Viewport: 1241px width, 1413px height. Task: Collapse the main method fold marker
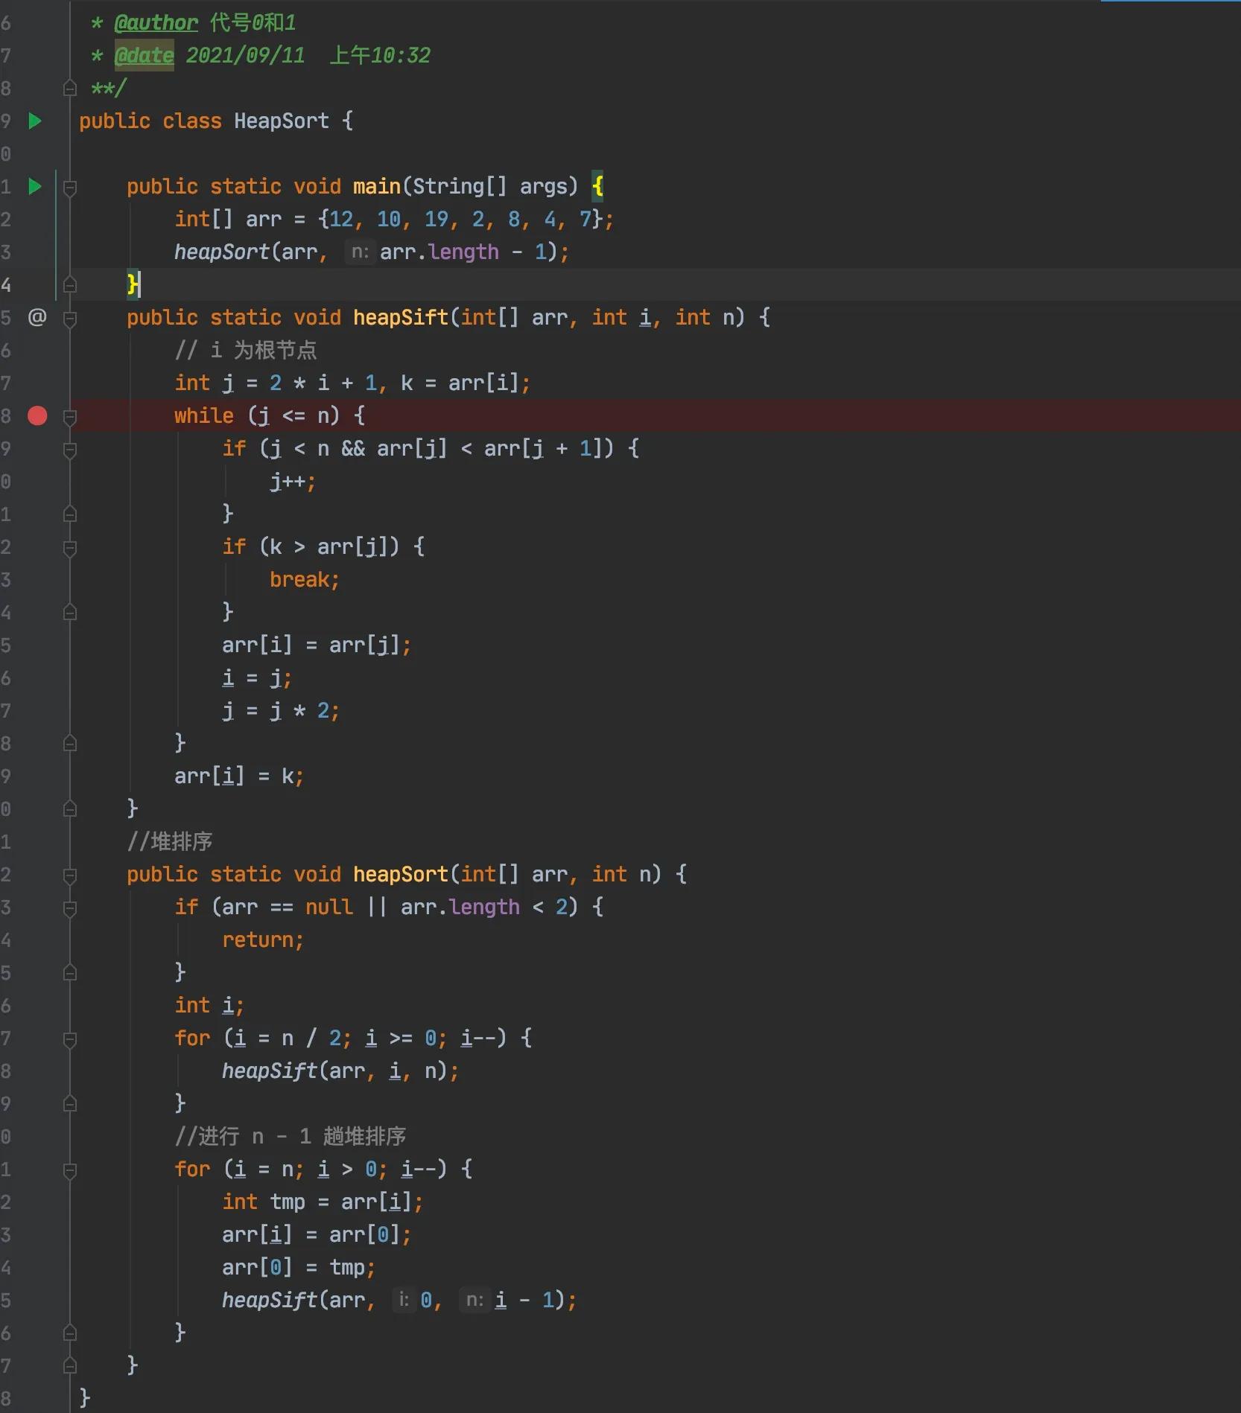[x=70, y=188]
